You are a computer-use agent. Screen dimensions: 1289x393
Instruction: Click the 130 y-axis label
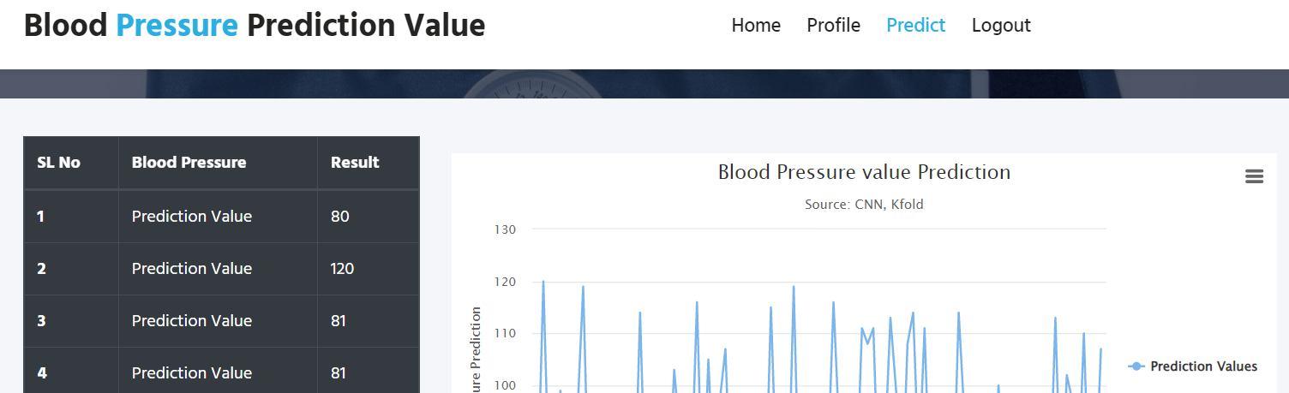[x=505, y=229]
